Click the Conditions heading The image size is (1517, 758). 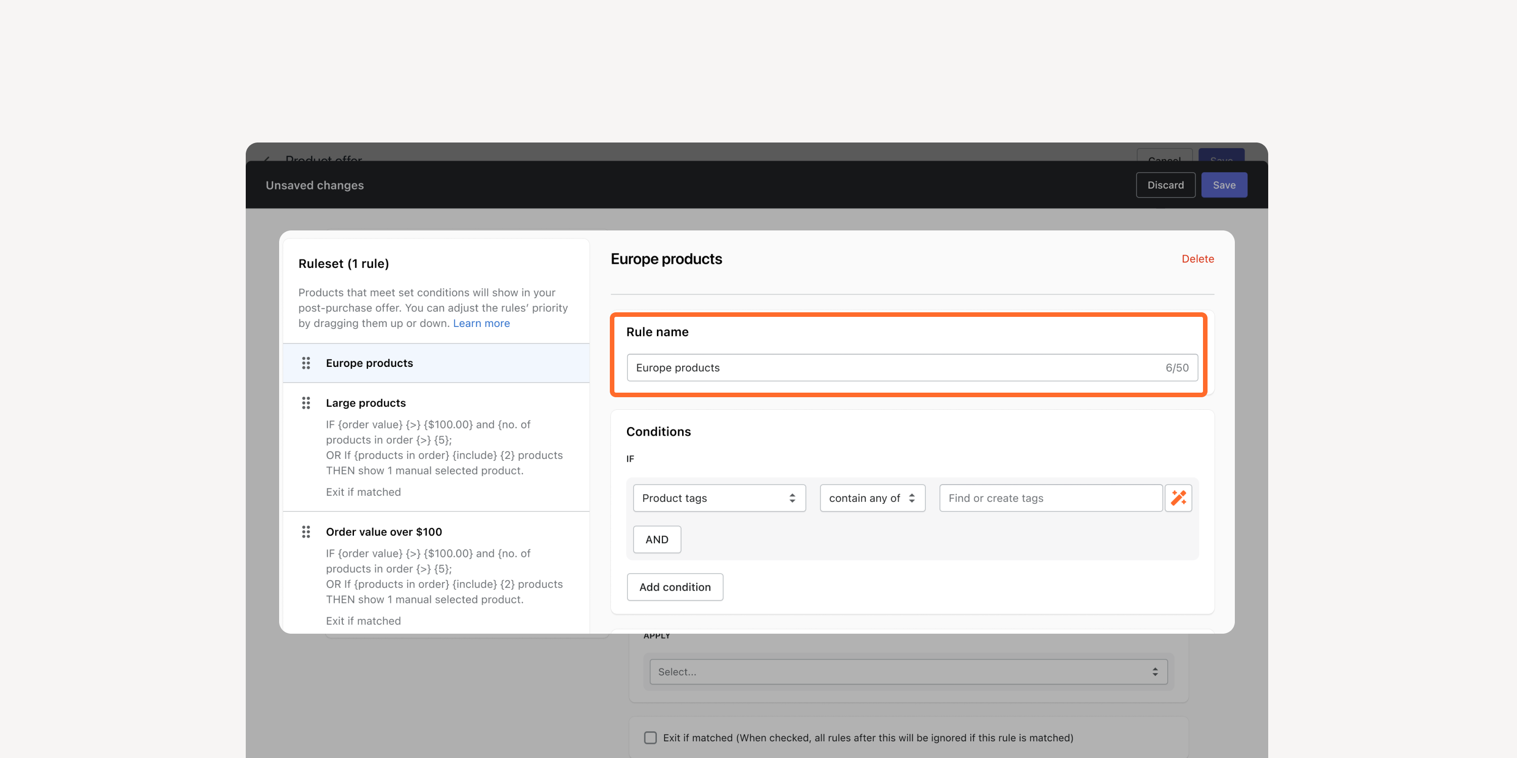pyautogui.click(x=658, y=432)
